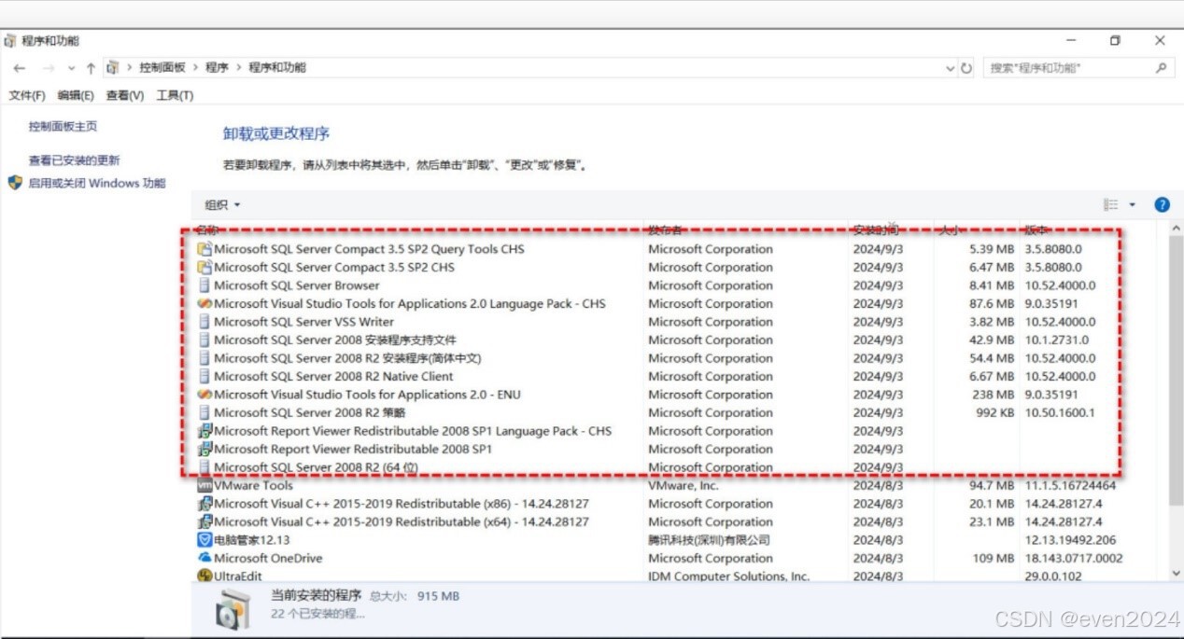
Task: Click the blue help question-mark icon
Action: click(1163, 204)
